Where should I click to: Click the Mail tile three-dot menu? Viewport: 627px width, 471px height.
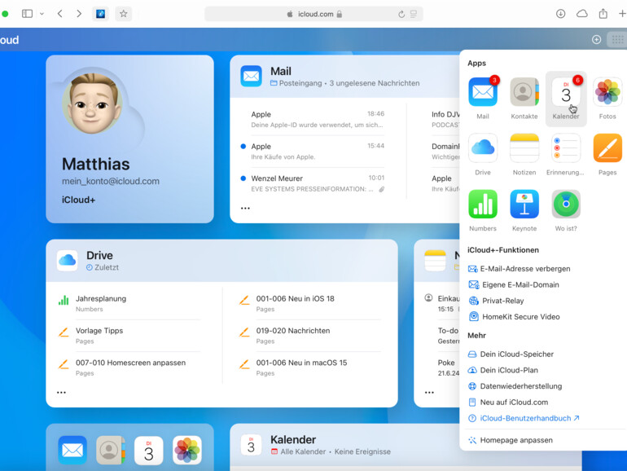pyautogui.click(x=245, y=208)
